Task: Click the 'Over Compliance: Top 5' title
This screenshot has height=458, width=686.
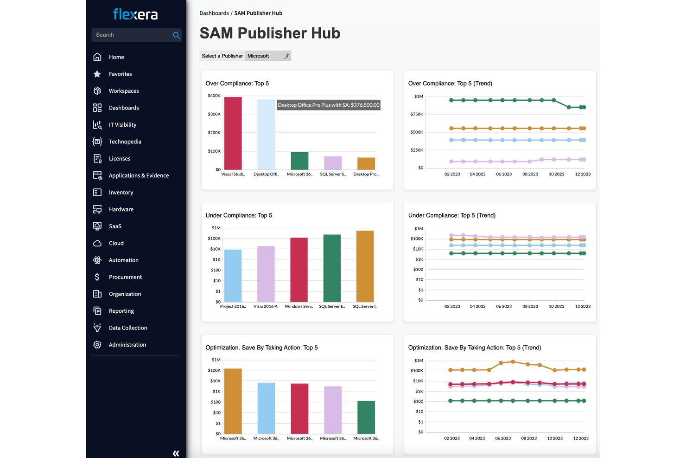Action: (237, 84)
